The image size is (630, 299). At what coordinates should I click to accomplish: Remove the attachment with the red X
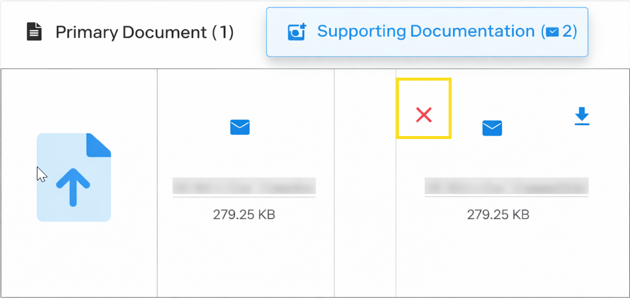click(424, 115)
